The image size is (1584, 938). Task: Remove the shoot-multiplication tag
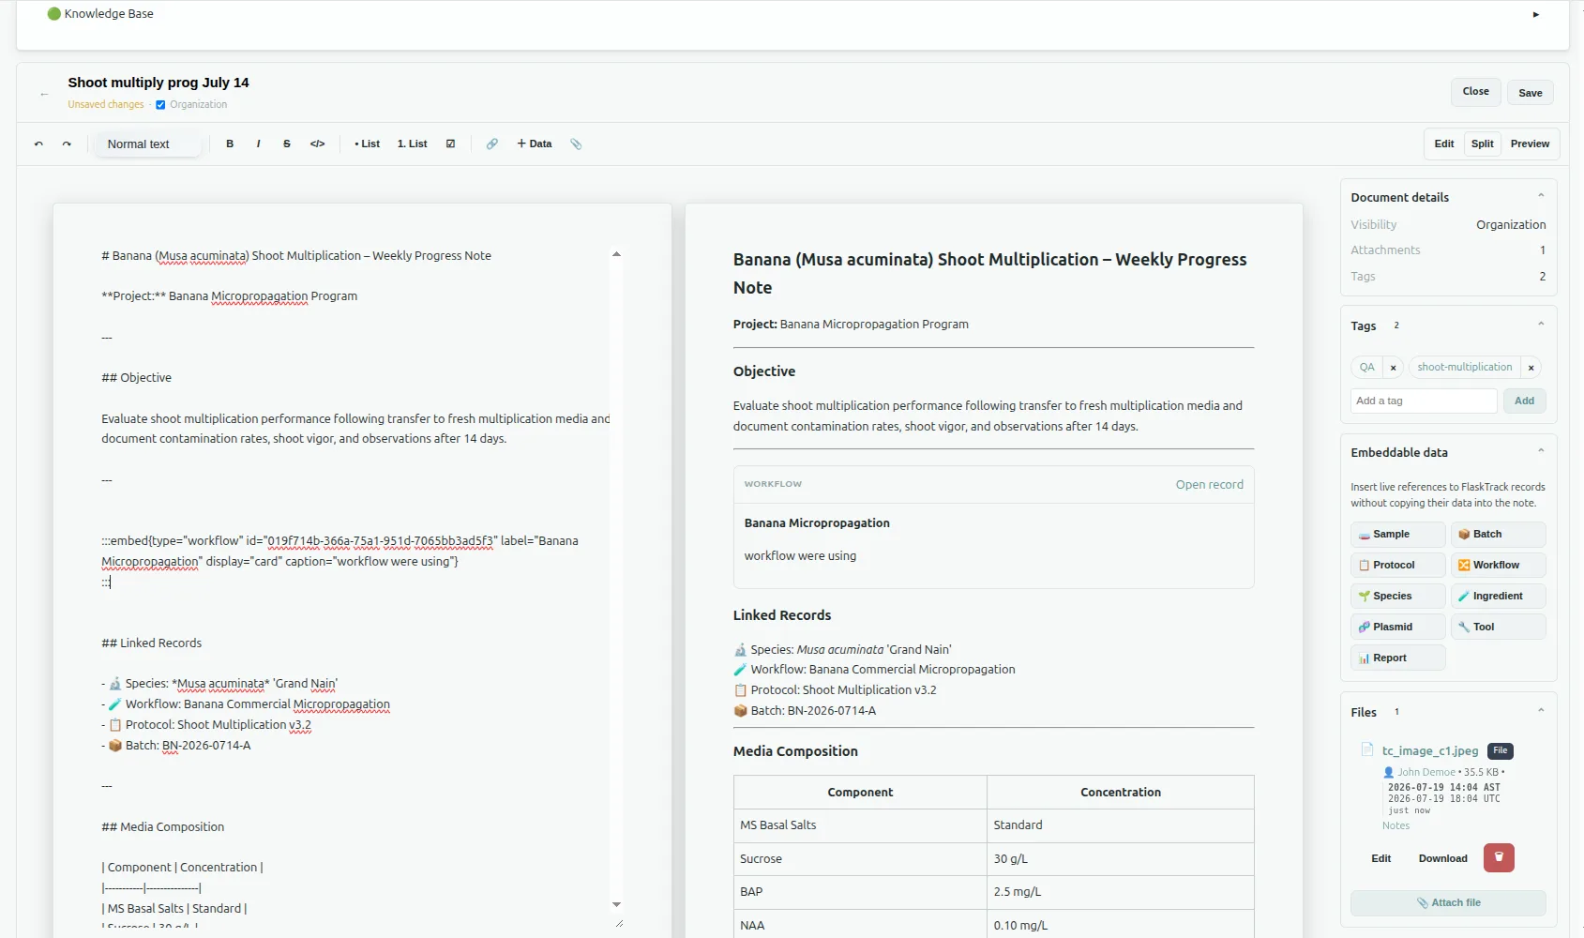point(1531,368)
